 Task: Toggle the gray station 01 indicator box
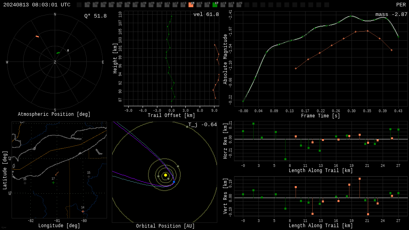(x=87, y=4)
